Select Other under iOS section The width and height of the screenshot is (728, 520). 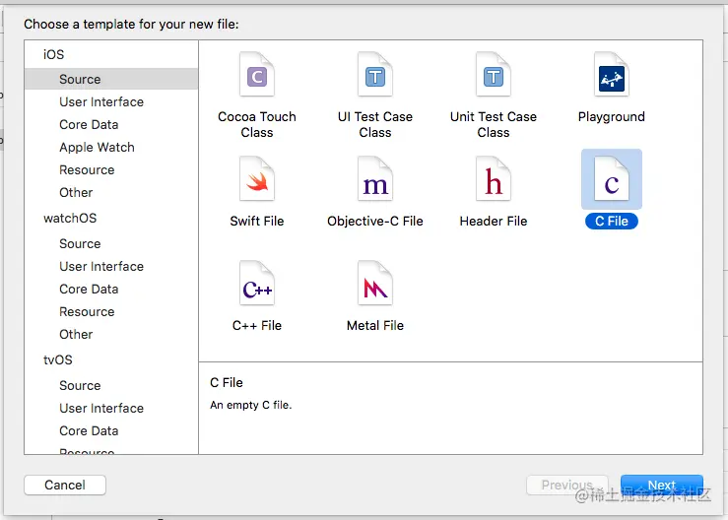pyautogui.click(x=76, y=192)
